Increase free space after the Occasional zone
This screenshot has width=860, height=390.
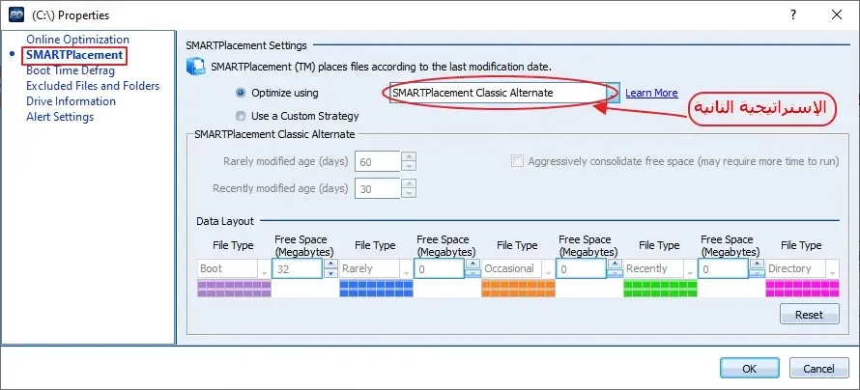[x=615, y=264]
